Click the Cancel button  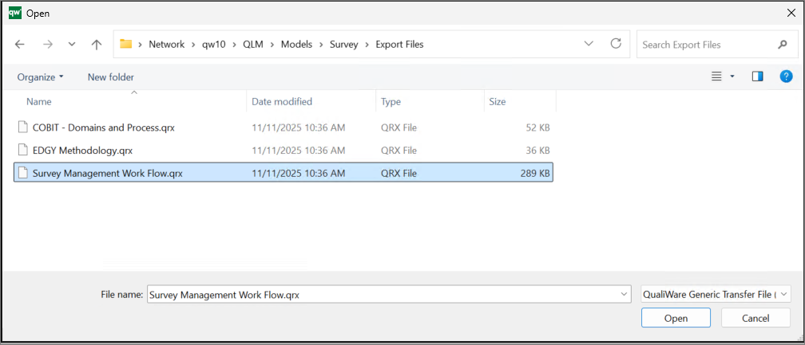coord(755,318)
